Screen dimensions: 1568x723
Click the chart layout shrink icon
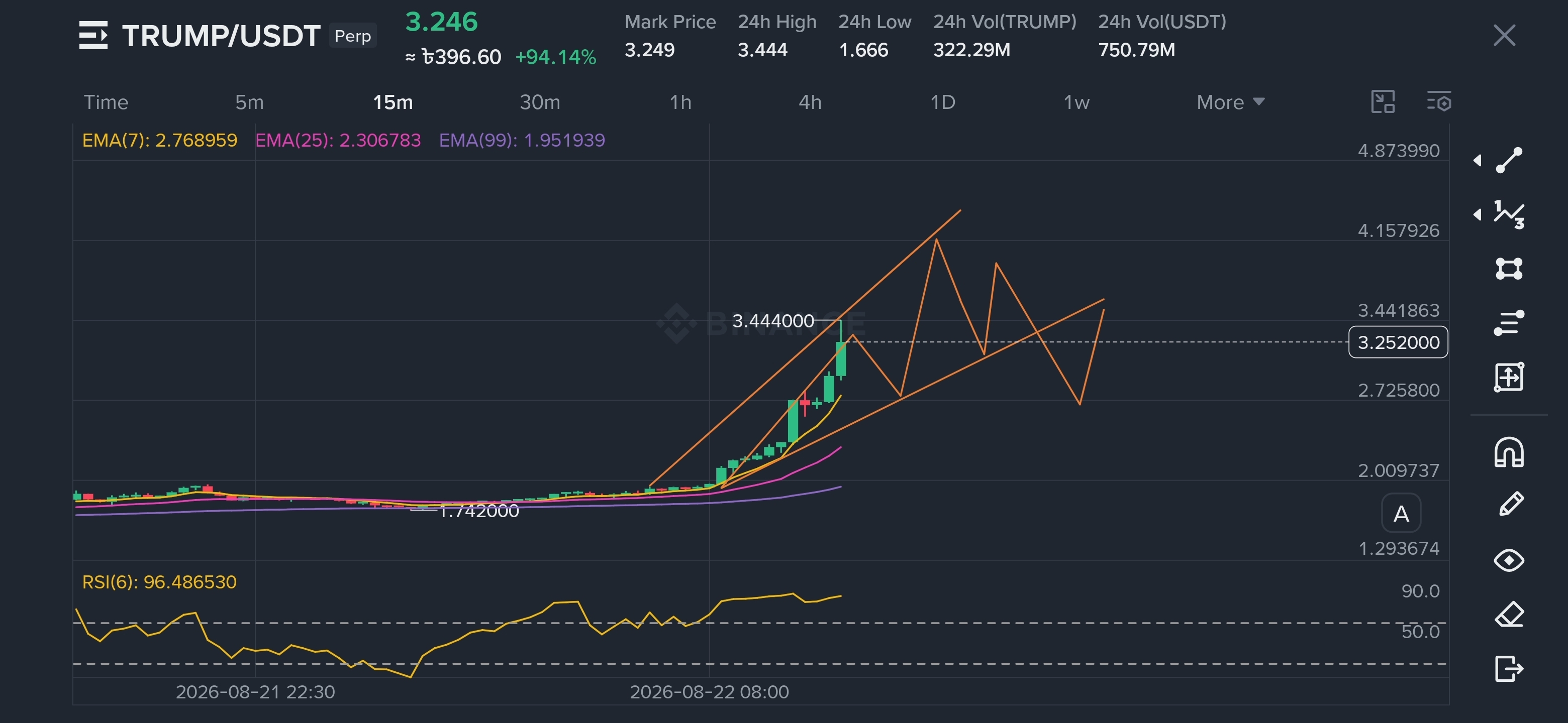[1383, 101]
